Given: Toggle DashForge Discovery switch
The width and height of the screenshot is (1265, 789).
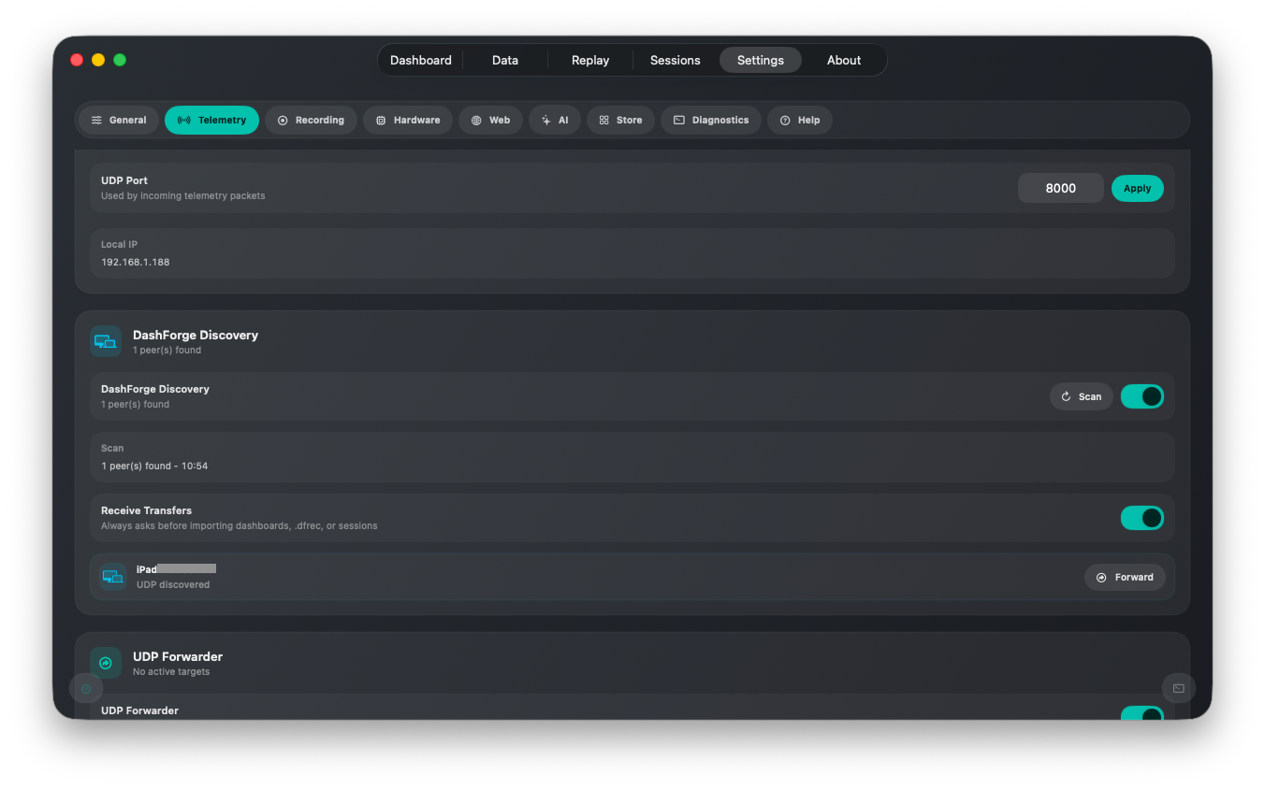Looking at the screenshot, I should click(1142, 396).
